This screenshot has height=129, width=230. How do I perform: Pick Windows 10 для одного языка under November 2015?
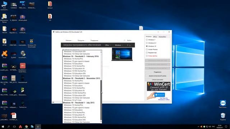pyautogui.click(x=77, y=83)
